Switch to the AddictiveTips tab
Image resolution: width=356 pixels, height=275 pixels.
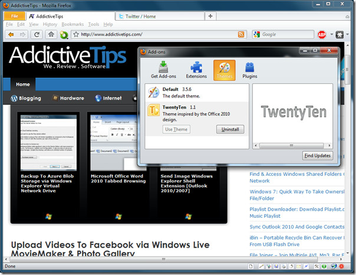pos(70,17)
